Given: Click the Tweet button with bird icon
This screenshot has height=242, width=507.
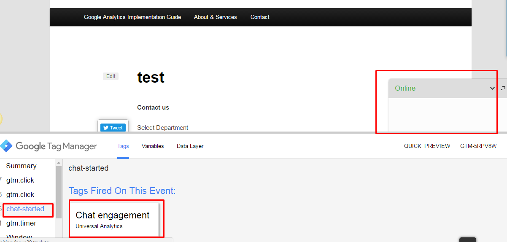Looking at the screenshot, I should pos(113,128).
